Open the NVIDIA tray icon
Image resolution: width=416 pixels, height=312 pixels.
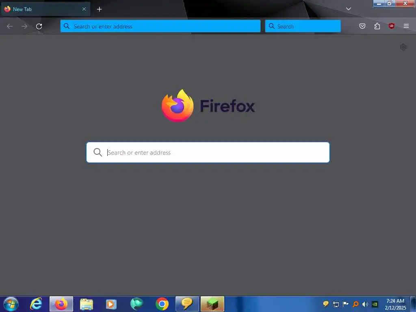coord(375,304)
